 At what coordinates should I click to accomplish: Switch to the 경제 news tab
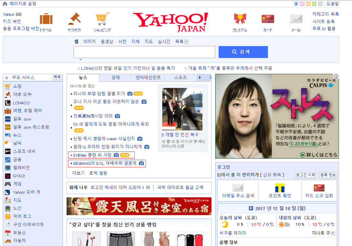click(115, 77)
